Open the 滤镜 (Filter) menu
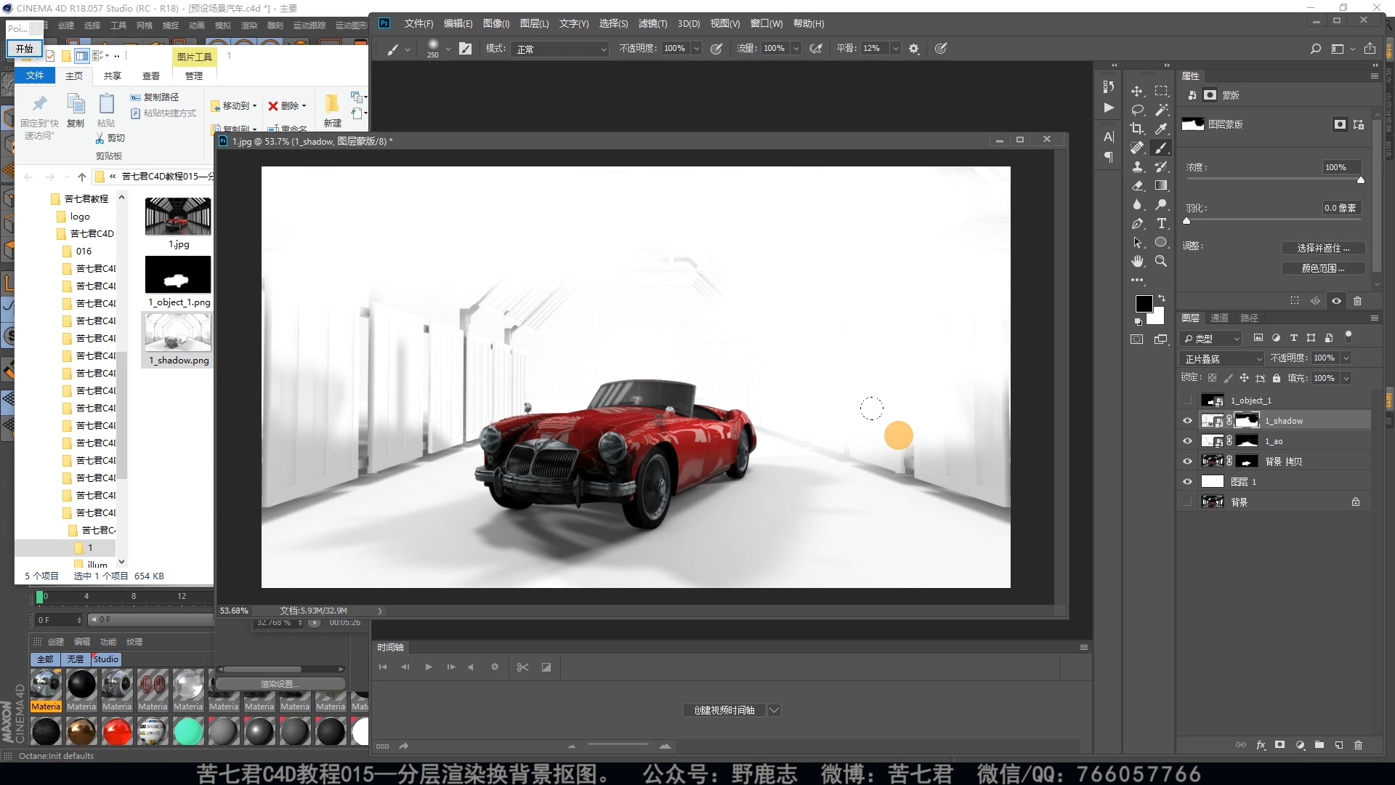This screenshot has height=785, width=1395. point(652,23)
